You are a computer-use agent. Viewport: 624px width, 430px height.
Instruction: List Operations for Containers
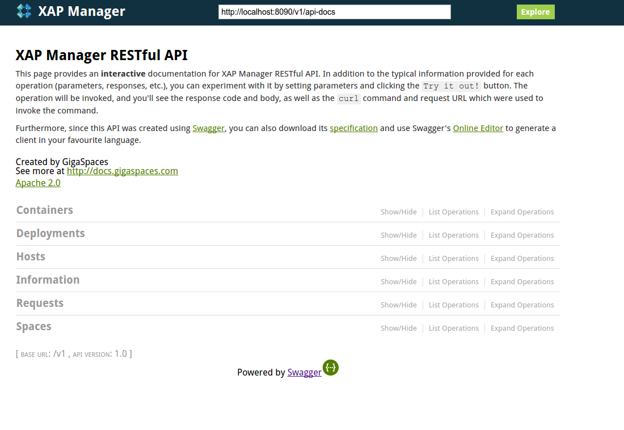coord(454,212)
